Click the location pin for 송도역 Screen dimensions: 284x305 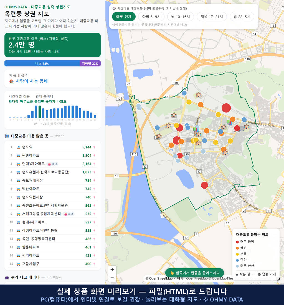[94, 147]
